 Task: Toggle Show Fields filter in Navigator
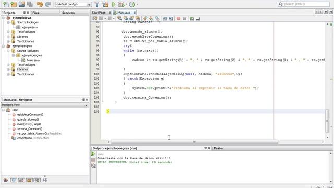point(14,180)
